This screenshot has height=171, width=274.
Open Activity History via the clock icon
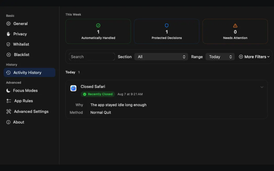8,73
